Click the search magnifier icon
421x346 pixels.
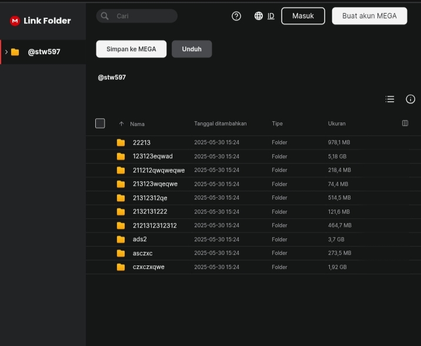tap(105, 16)
